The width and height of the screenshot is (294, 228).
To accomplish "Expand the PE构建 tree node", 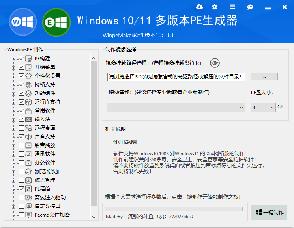I will [13, 59].
